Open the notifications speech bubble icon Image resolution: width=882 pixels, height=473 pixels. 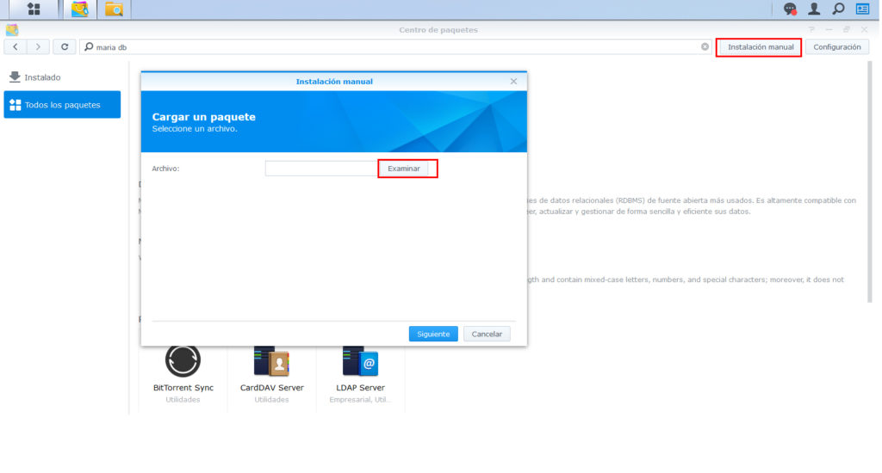pos(790,9)
